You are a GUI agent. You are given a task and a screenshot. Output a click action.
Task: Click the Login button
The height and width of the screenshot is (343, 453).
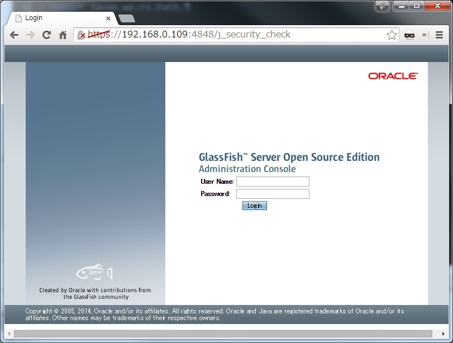(x=255, y=206)
